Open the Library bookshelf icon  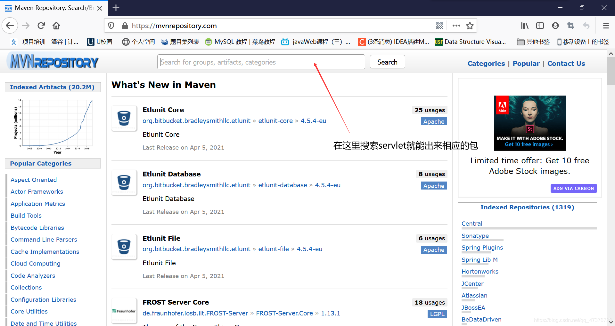click(x=524, y=26)
